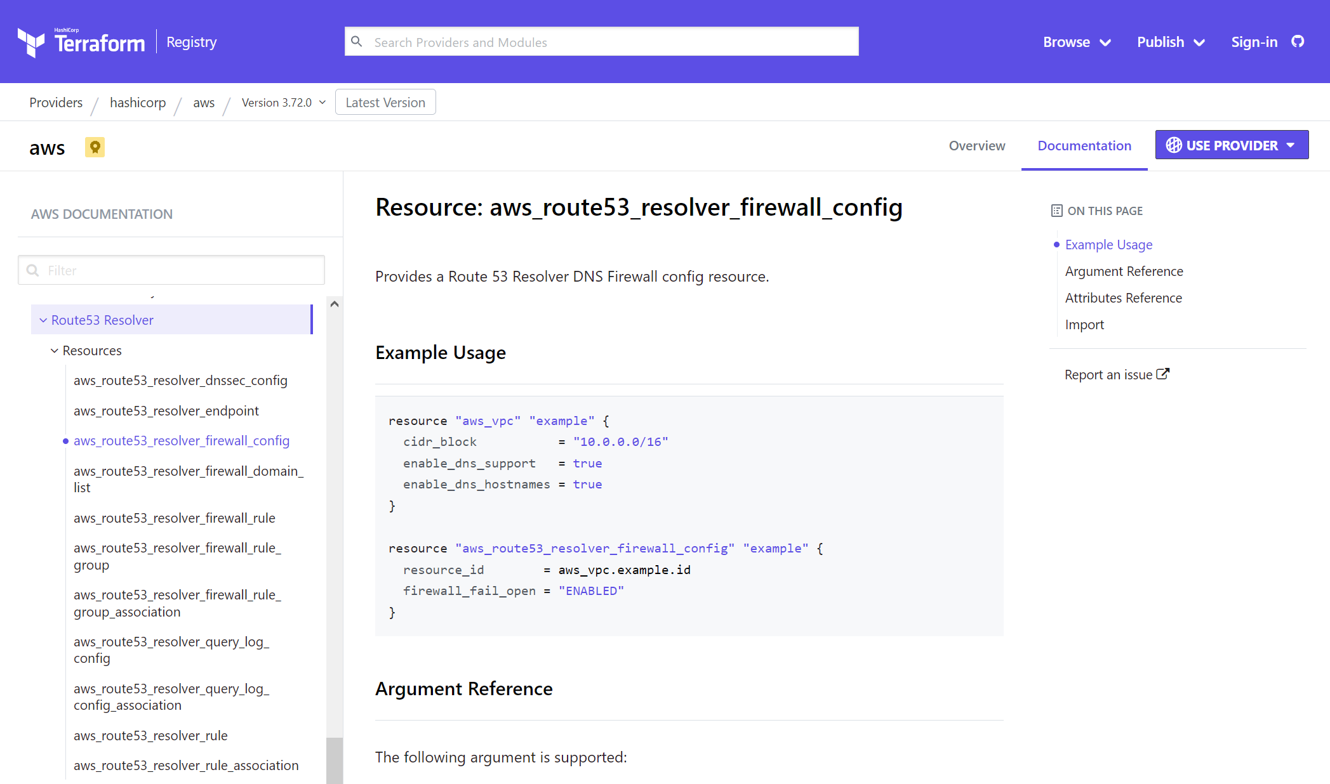
Task: Open aws_route53_resolver_firewall_rule doc
Action: click(175, 518)
